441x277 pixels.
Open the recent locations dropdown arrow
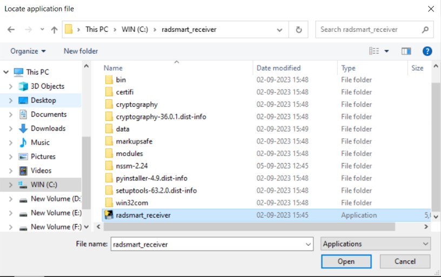tap(42, 29)
